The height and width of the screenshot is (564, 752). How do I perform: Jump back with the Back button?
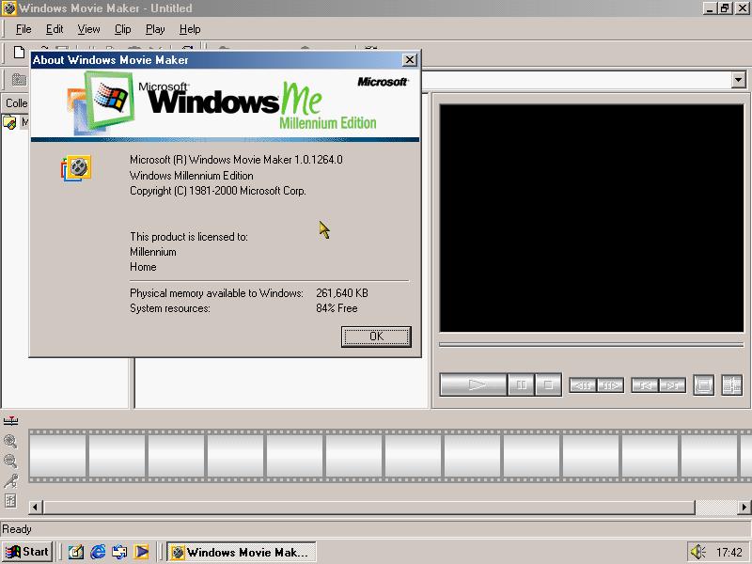644,384
